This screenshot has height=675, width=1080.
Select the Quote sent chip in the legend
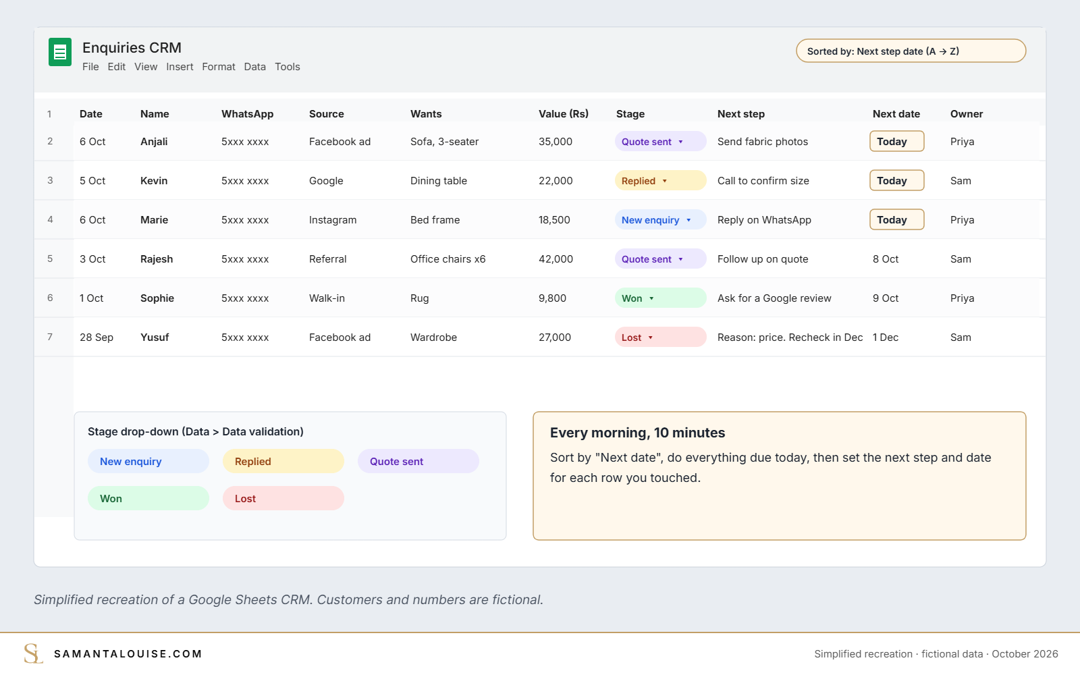coord(418,462)
